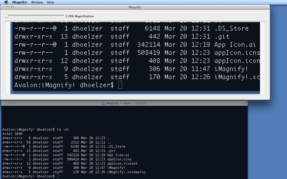Click the folder icon in Terminal title bar

103,103
